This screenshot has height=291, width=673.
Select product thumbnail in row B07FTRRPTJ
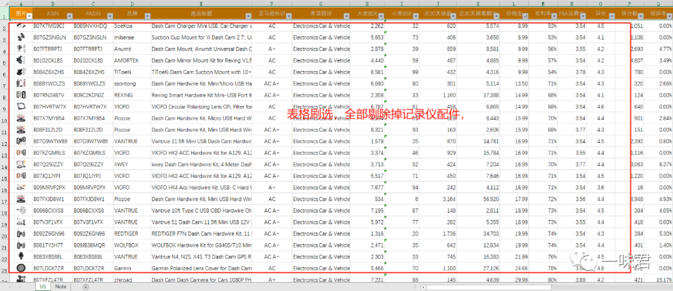(21, 49)
